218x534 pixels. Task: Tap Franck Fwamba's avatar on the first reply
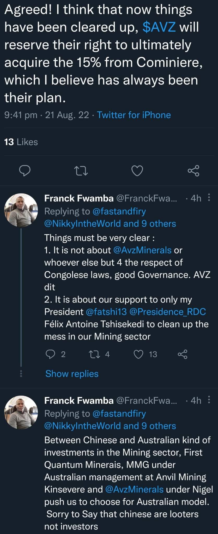pos(21,210)
